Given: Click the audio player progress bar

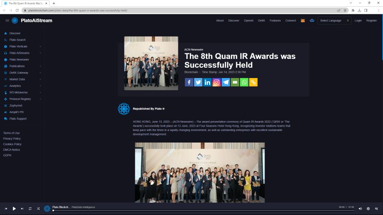Looking at the screenshot, I should coord(203,211).
